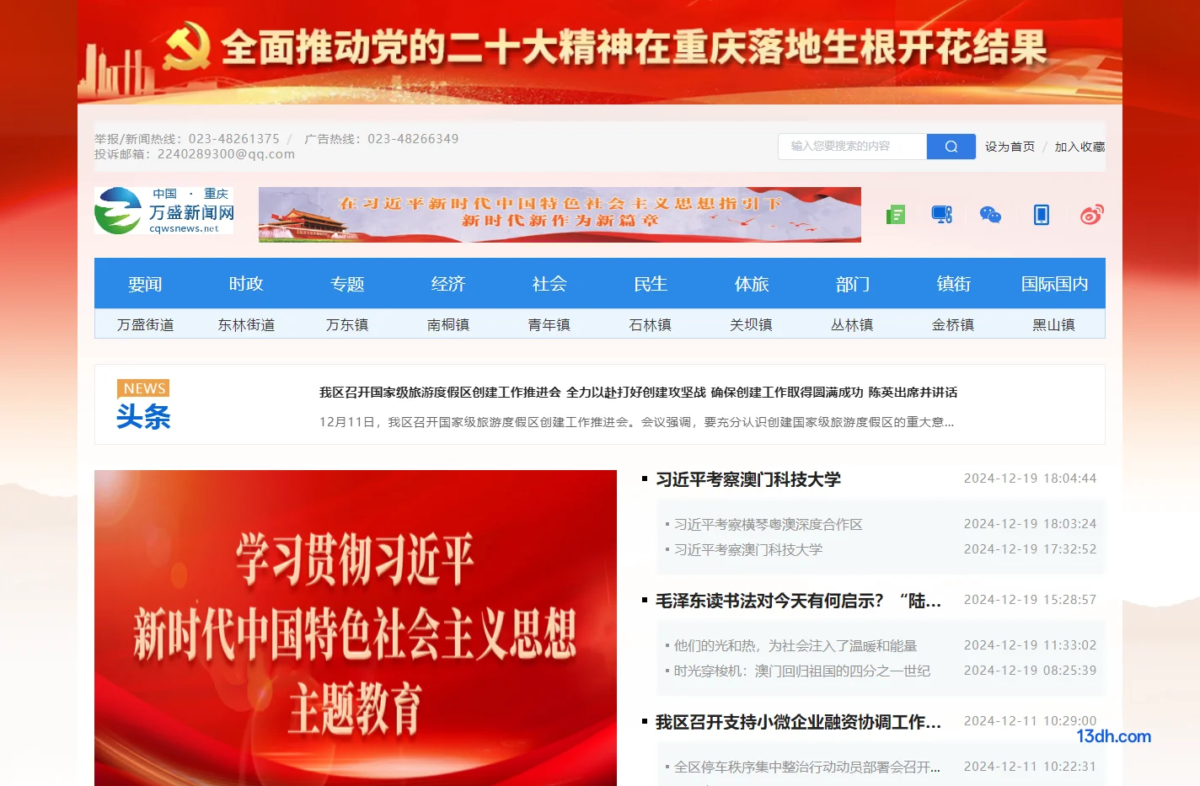Open the 经济 navigation tab
The height and width of the screenshot is (786, 1200).
(448, 284)
